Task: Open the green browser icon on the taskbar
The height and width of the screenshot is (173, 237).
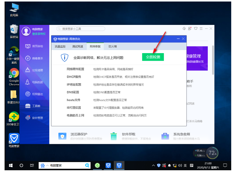Action: pos(97,165)
